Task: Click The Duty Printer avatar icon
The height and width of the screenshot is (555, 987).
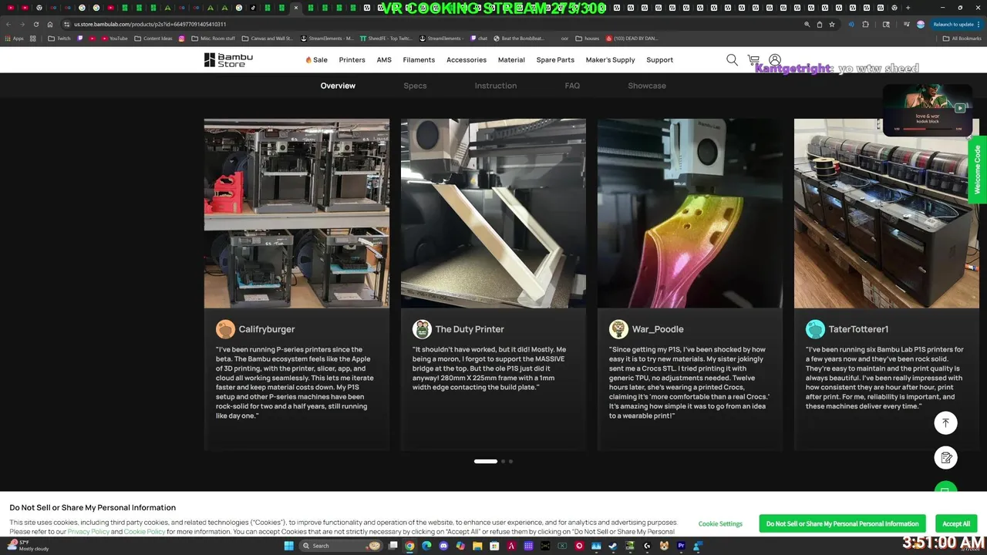Action: [x=422, y=329]
